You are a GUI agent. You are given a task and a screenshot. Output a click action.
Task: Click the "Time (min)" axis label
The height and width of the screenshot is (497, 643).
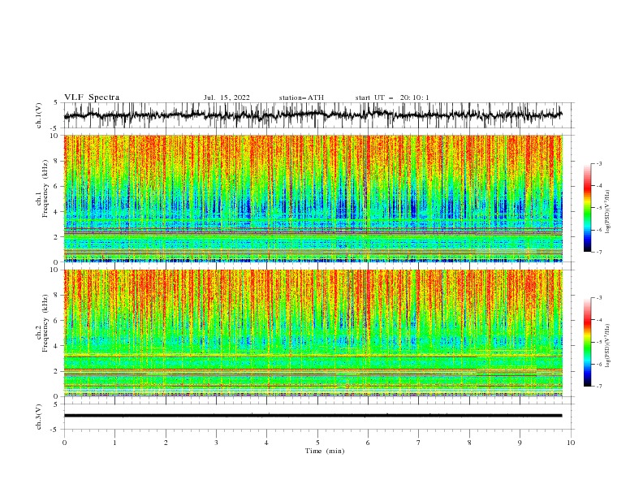(x=325, y=451)
